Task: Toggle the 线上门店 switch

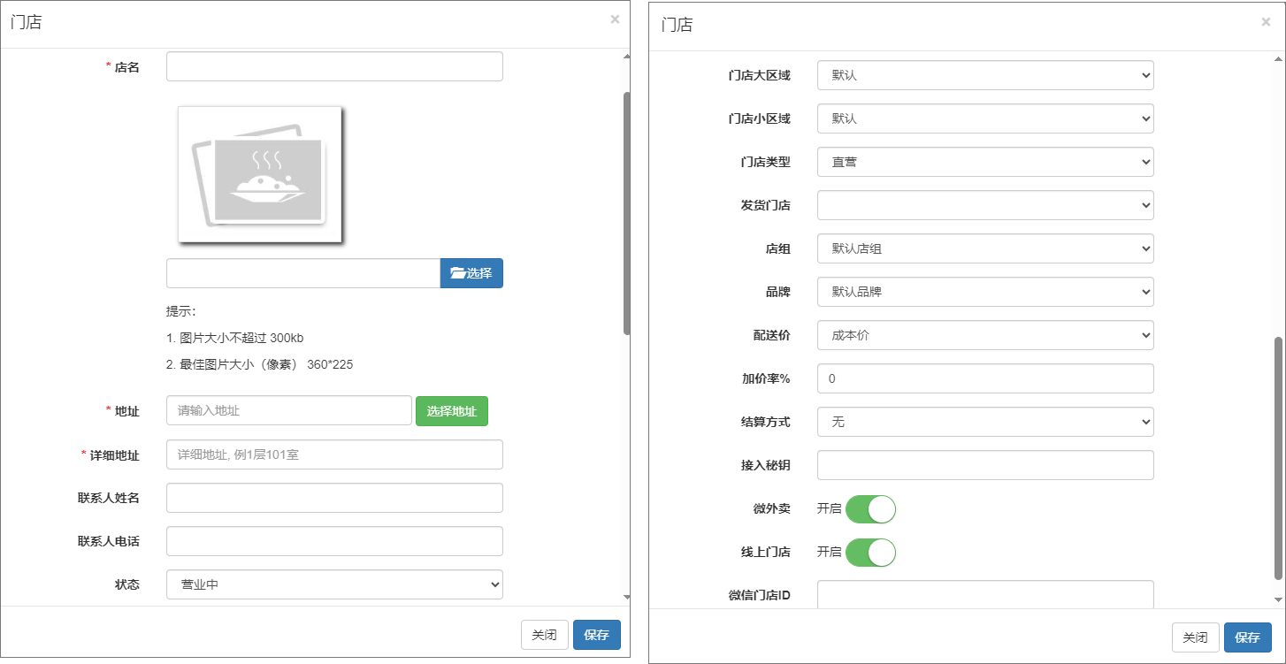Action: click(870, 553)
